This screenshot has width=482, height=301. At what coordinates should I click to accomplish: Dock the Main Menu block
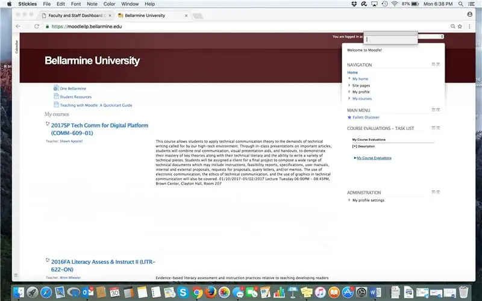[x=439, y=110]
